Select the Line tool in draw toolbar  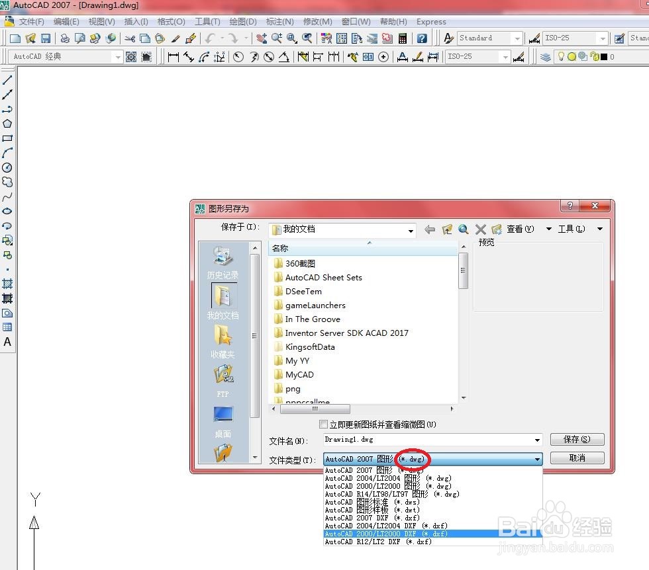coord(7,80)
